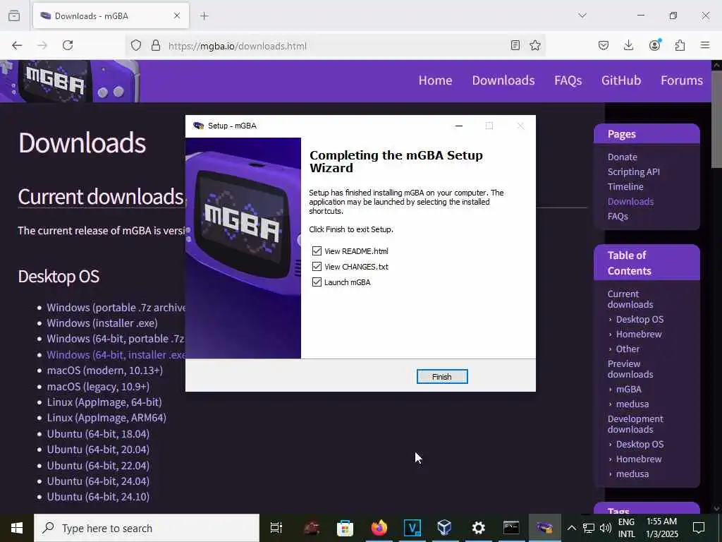Image resolution: width=722 pixels, height=542 pixels.
Task: Click the macOS (modern, 10.13+) link
Action: 104,370
